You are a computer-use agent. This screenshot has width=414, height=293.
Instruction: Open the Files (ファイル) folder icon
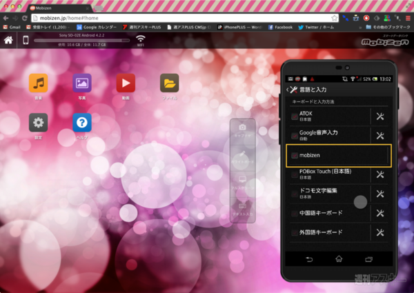click(x=170, y=83)
